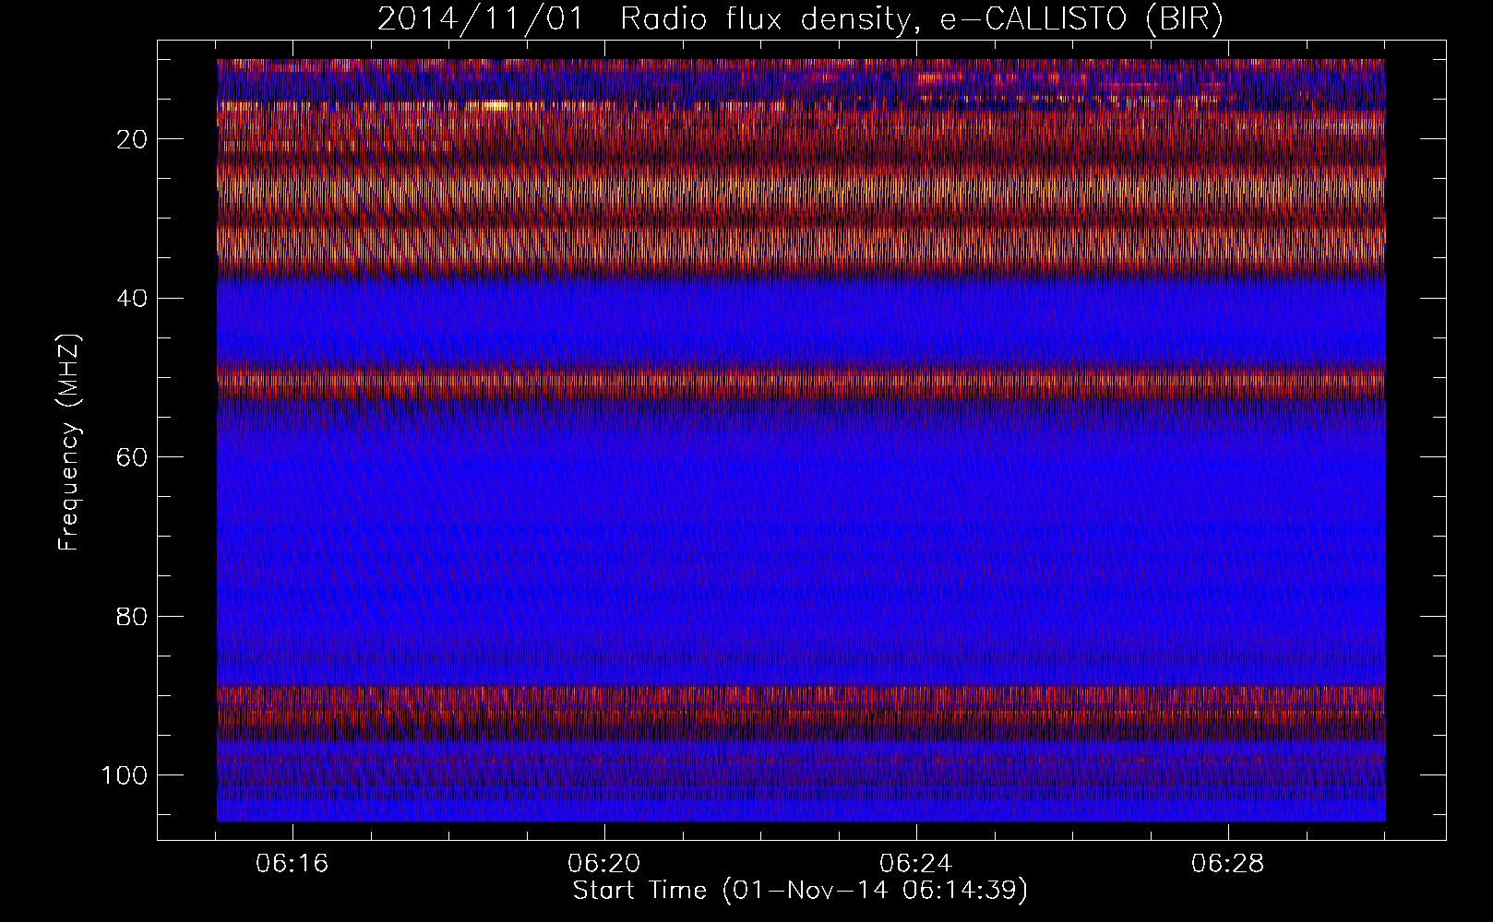Click the '20' frequency tick label

point(133,139)
